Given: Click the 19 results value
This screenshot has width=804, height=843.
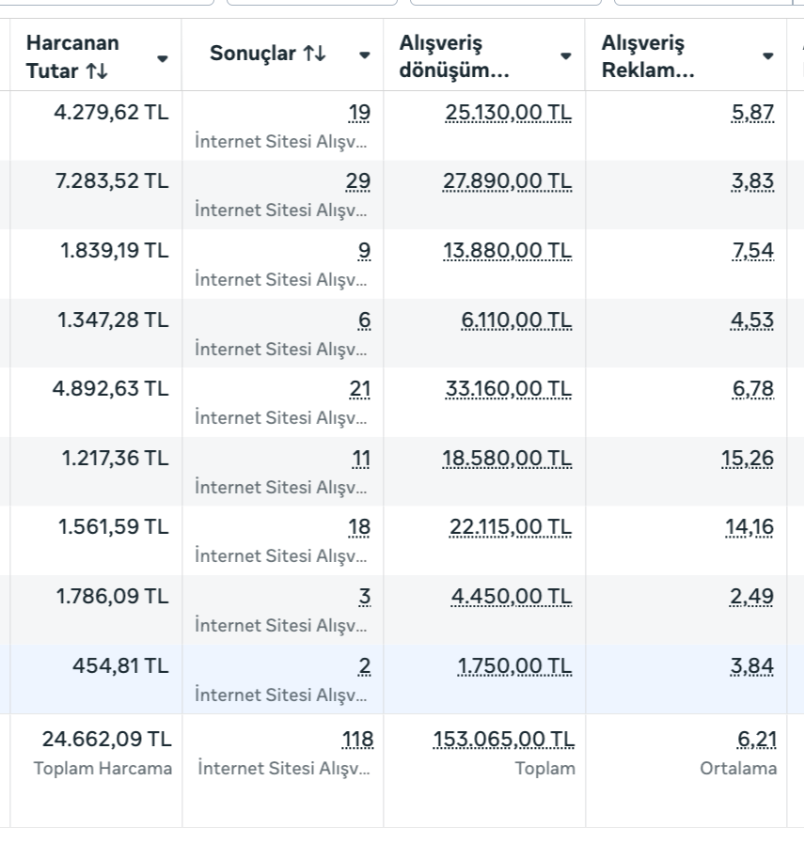Looking at the screenshot, I should pyautogui.click(x=359, y=113).
